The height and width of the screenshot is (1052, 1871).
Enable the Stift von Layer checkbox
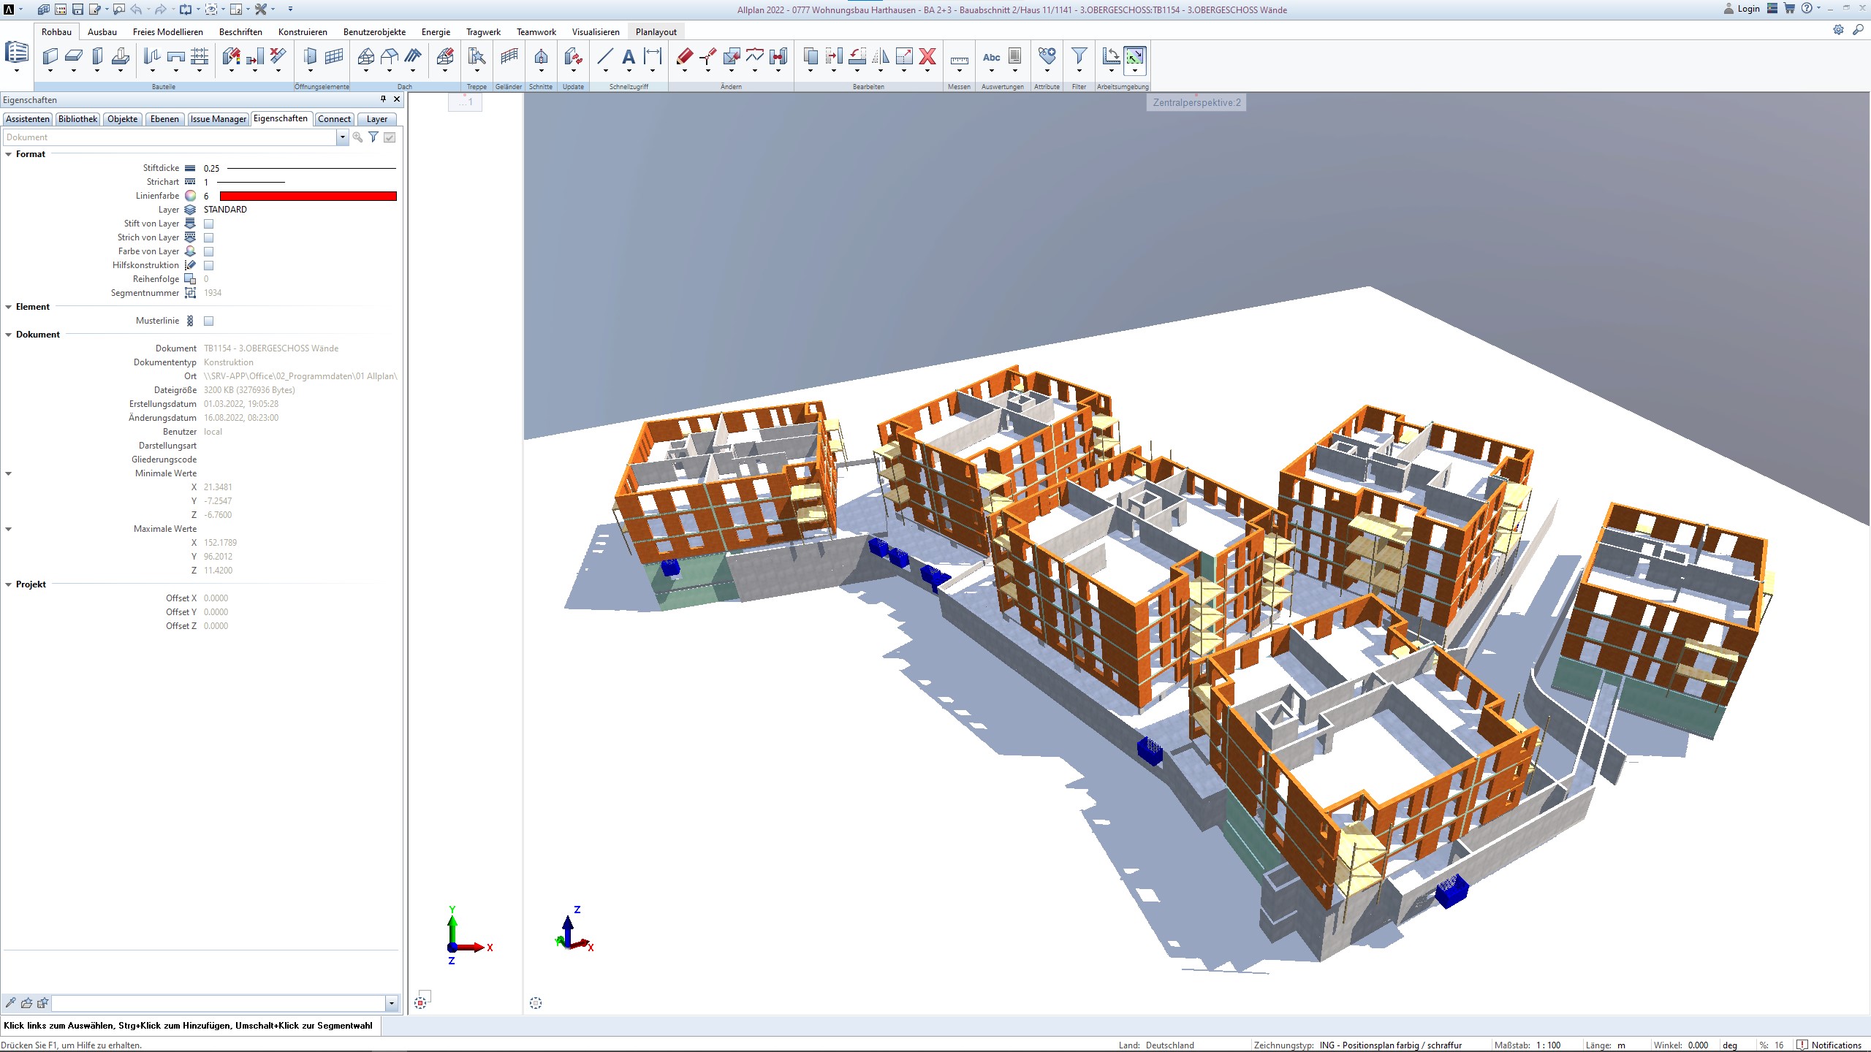(x=209, y=224)
